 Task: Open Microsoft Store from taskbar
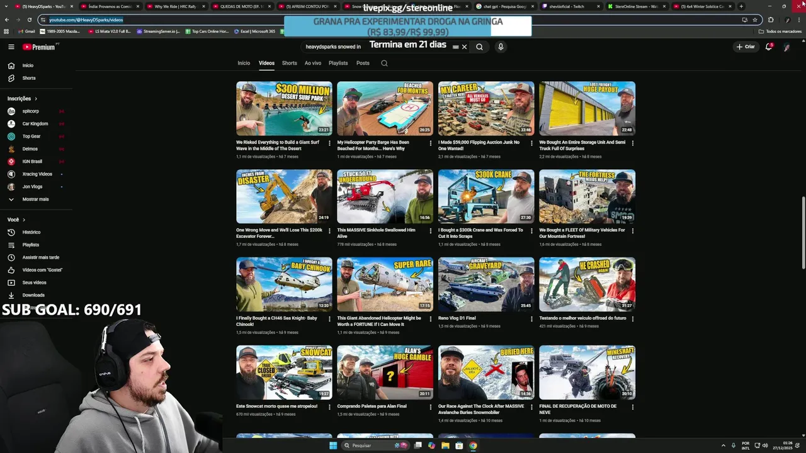(459, 445)
